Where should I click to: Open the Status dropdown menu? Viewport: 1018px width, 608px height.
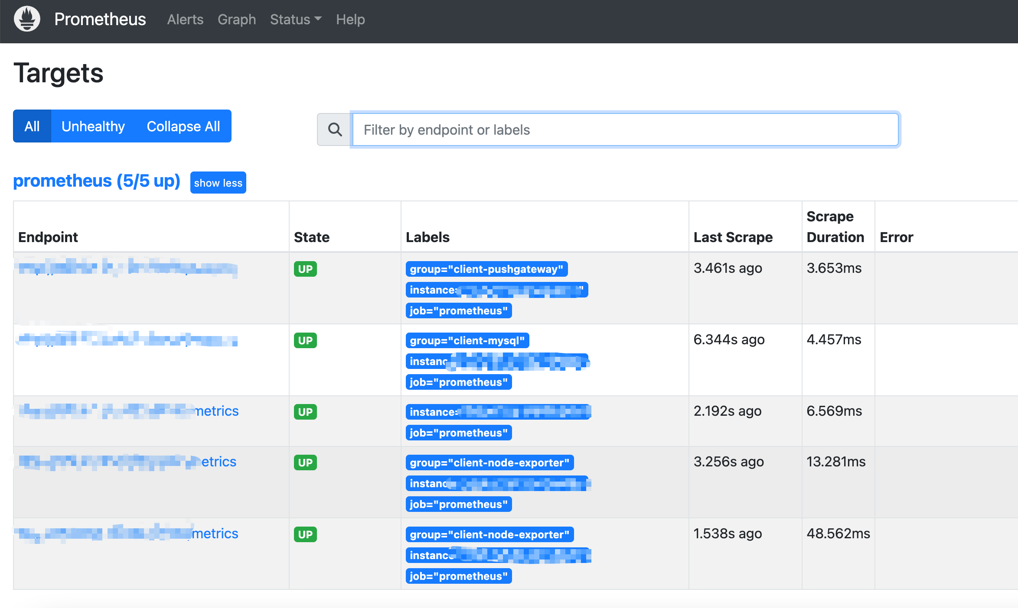pyautogui.click(x=296, y=19)
